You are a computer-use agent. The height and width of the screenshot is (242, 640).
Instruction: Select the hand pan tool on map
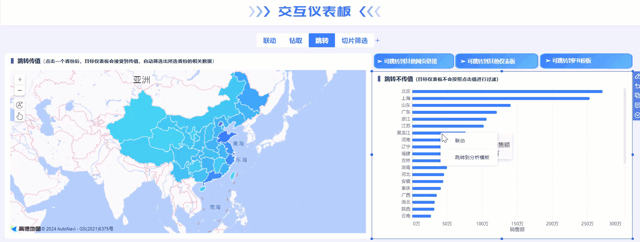click(20, 116)
